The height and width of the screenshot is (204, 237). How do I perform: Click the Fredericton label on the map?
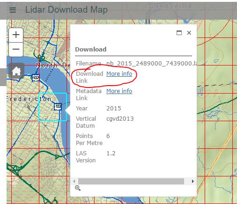click(29, 99)
